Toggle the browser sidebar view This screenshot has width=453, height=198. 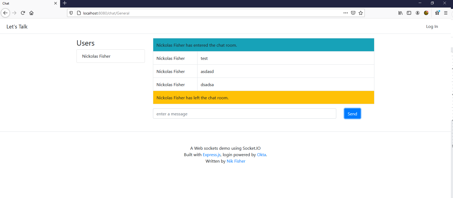pos(409,13)
